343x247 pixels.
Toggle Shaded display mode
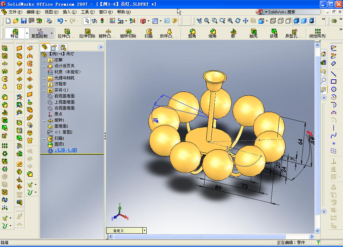[304, 21]
